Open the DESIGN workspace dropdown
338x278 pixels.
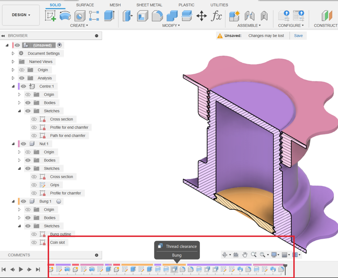(x=21, y=15)
